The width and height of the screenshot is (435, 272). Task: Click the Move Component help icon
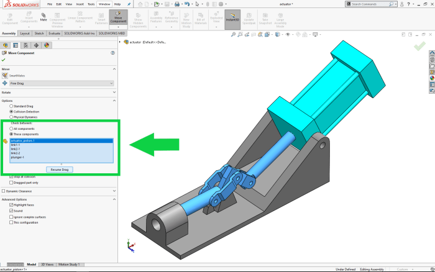[x=112, y=53]
